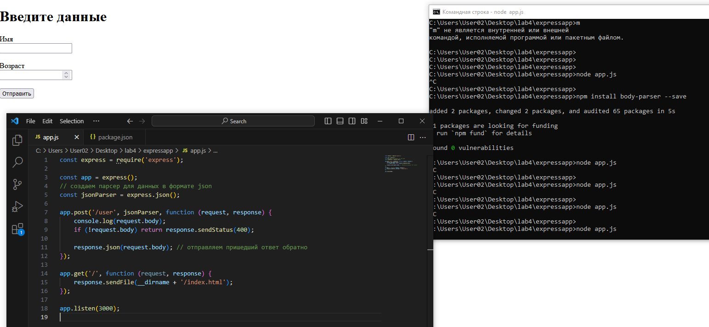Open the Run and Debug view

(17, 207)
